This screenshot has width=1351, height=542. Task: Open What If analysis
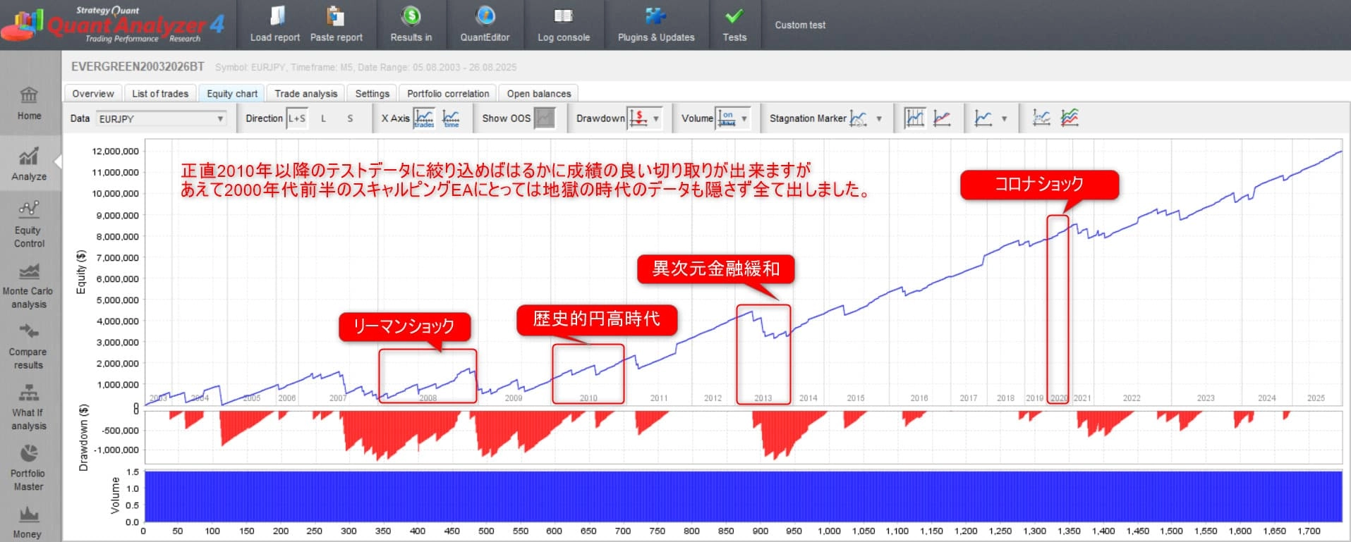[28, 407]
